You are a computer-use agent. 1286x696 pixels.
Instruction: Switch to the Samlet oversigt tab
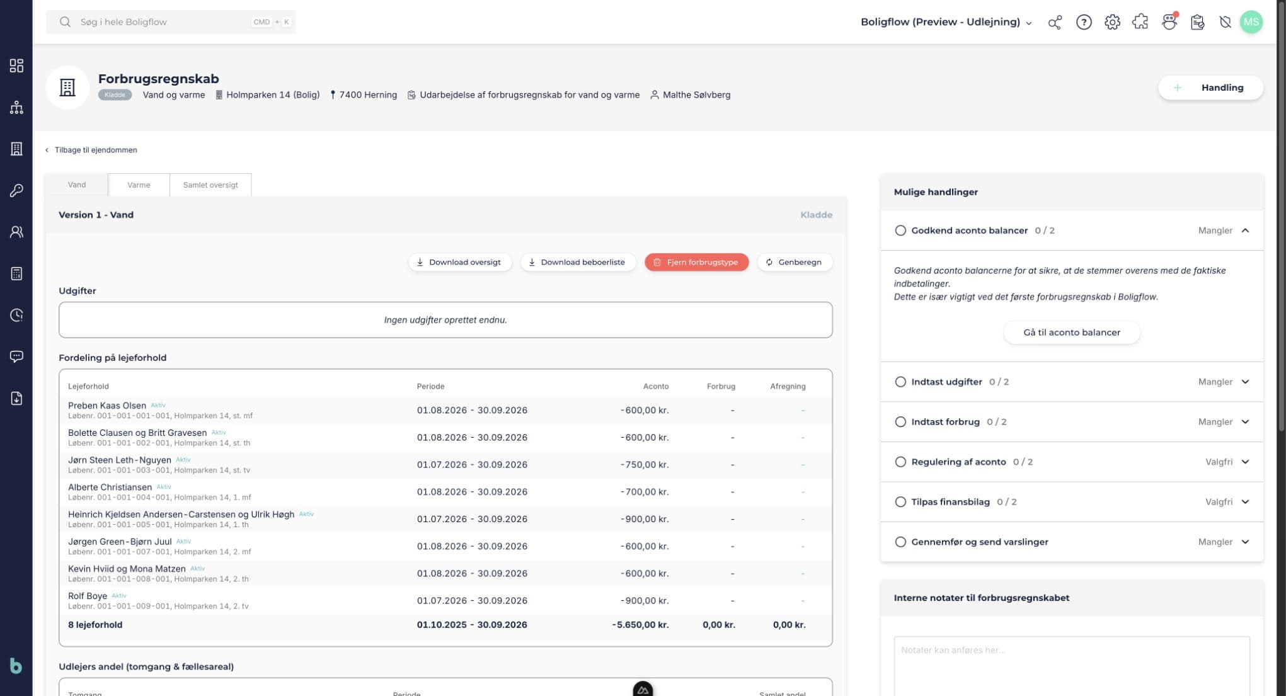210,185
